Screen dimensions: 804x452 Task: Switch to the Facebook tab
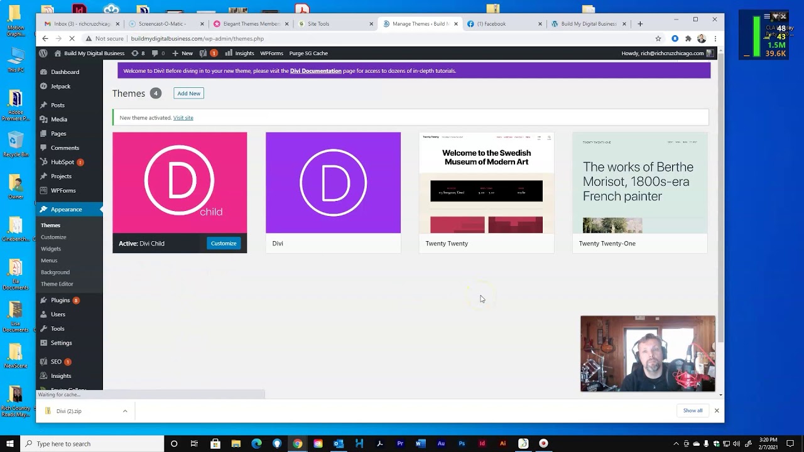(x=504, y=24)
